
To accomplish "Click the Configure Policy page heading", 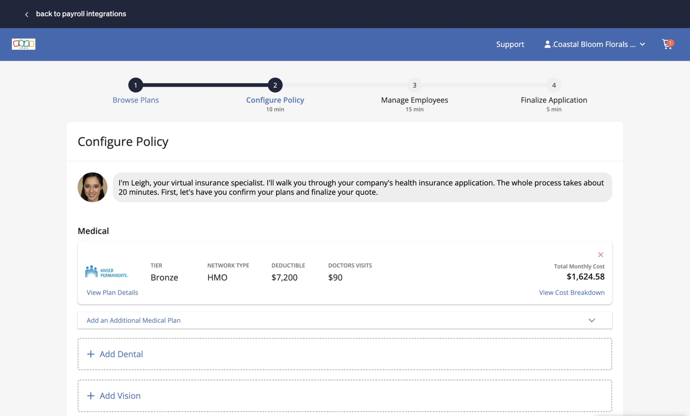I will point(123,142).
